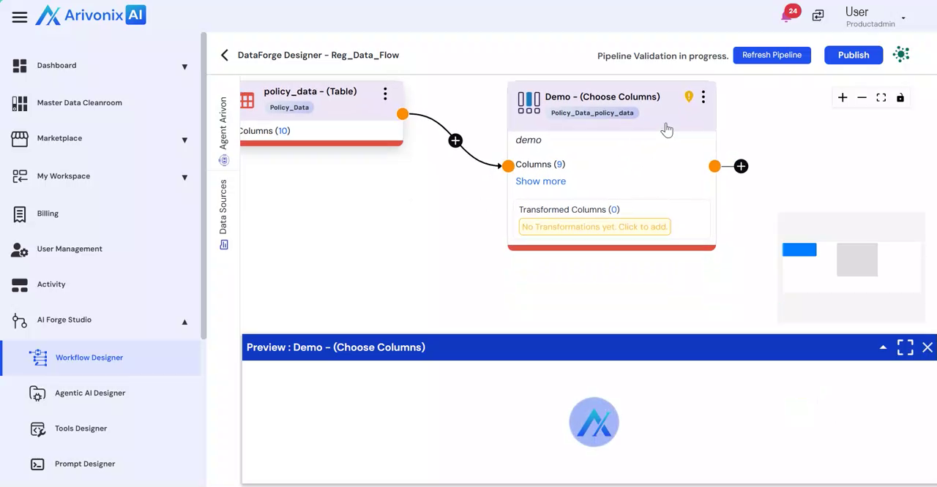Open the notifications bell with 24 badge

(788, 15)
